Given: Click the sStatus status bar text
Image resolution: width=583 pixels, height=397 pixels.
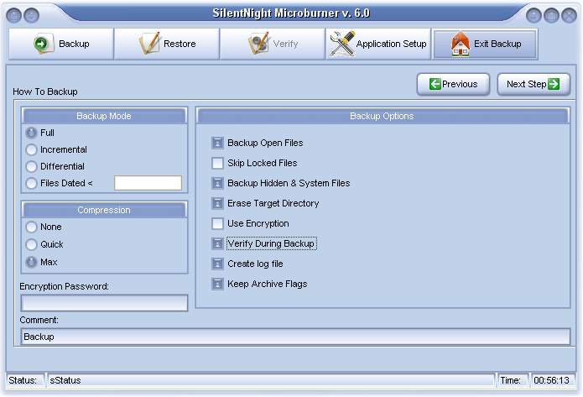Looking at the screenshot, I should 65,380.
